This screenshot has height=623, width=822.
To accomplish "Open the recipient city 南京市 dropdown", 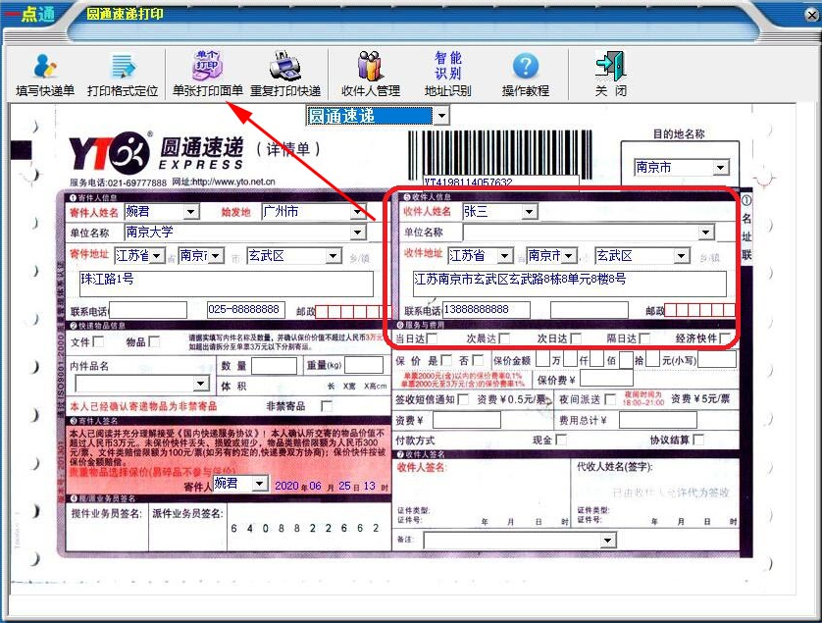I will click(569, 256).
